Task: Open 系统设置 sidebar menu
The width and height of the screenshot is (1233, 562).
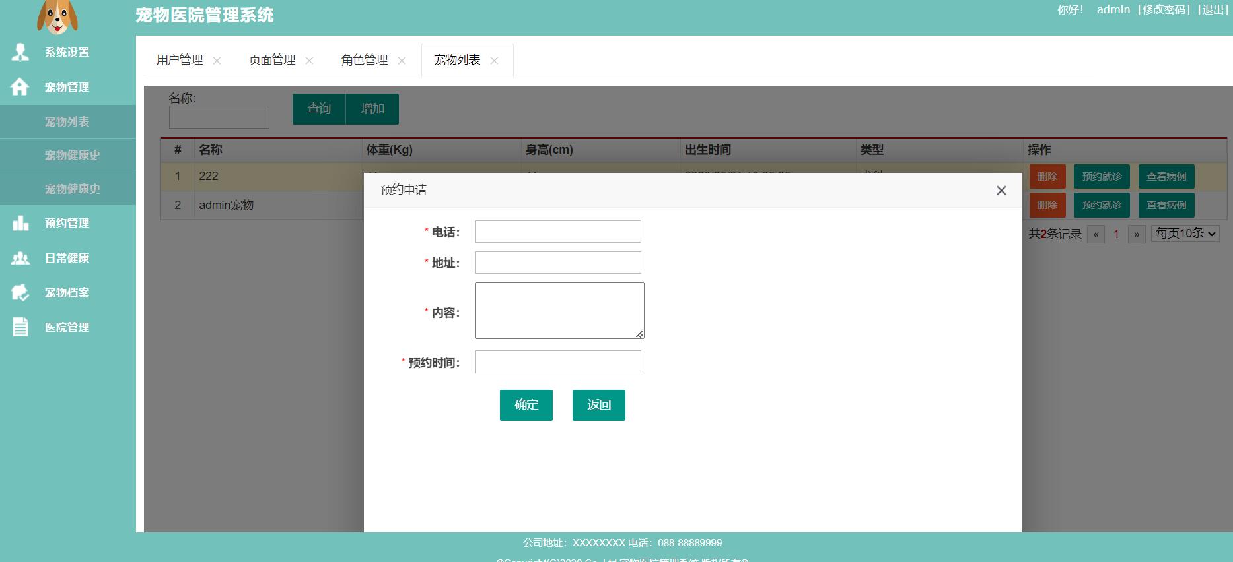Action: pos(68,52)
